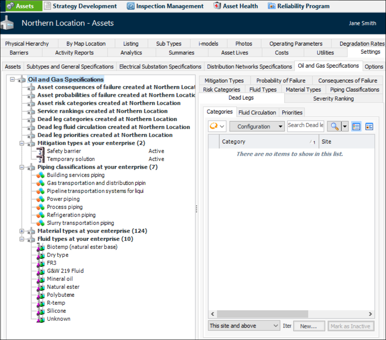Screen dimensions: 386x340
Task: Select the G&W 219 Fluid item
Action: point(65,271)
